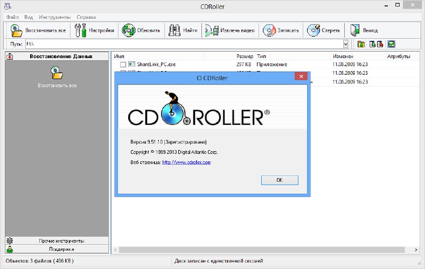Open the Файл menu
Screen dimensions: 425x269
click(x=12, y=17)
